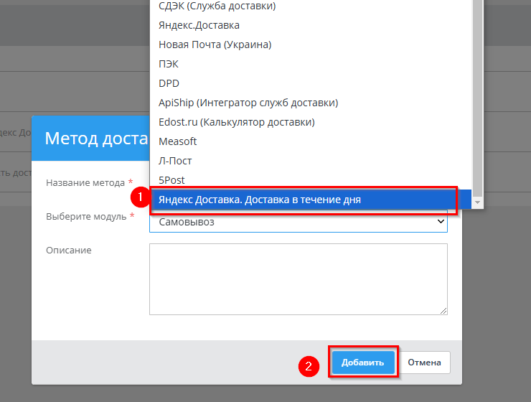Choose ApiShip (Интегратор служб доставки)
Viewport: 531px width, 402px height.
click(311, 102)
